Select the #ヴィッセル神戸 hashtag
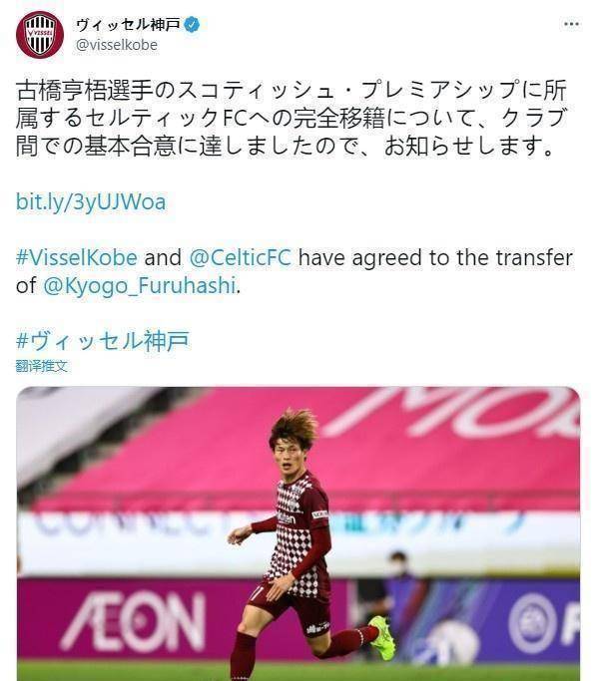The height and width of the screenshot is (681, 597). pos(103,341)
